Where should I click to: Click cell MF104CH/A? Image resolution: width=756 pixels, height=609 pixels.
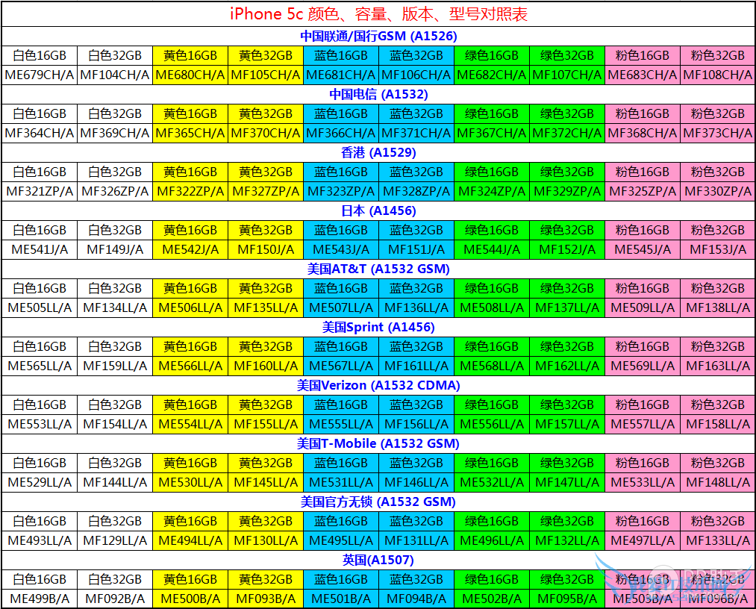115,75
